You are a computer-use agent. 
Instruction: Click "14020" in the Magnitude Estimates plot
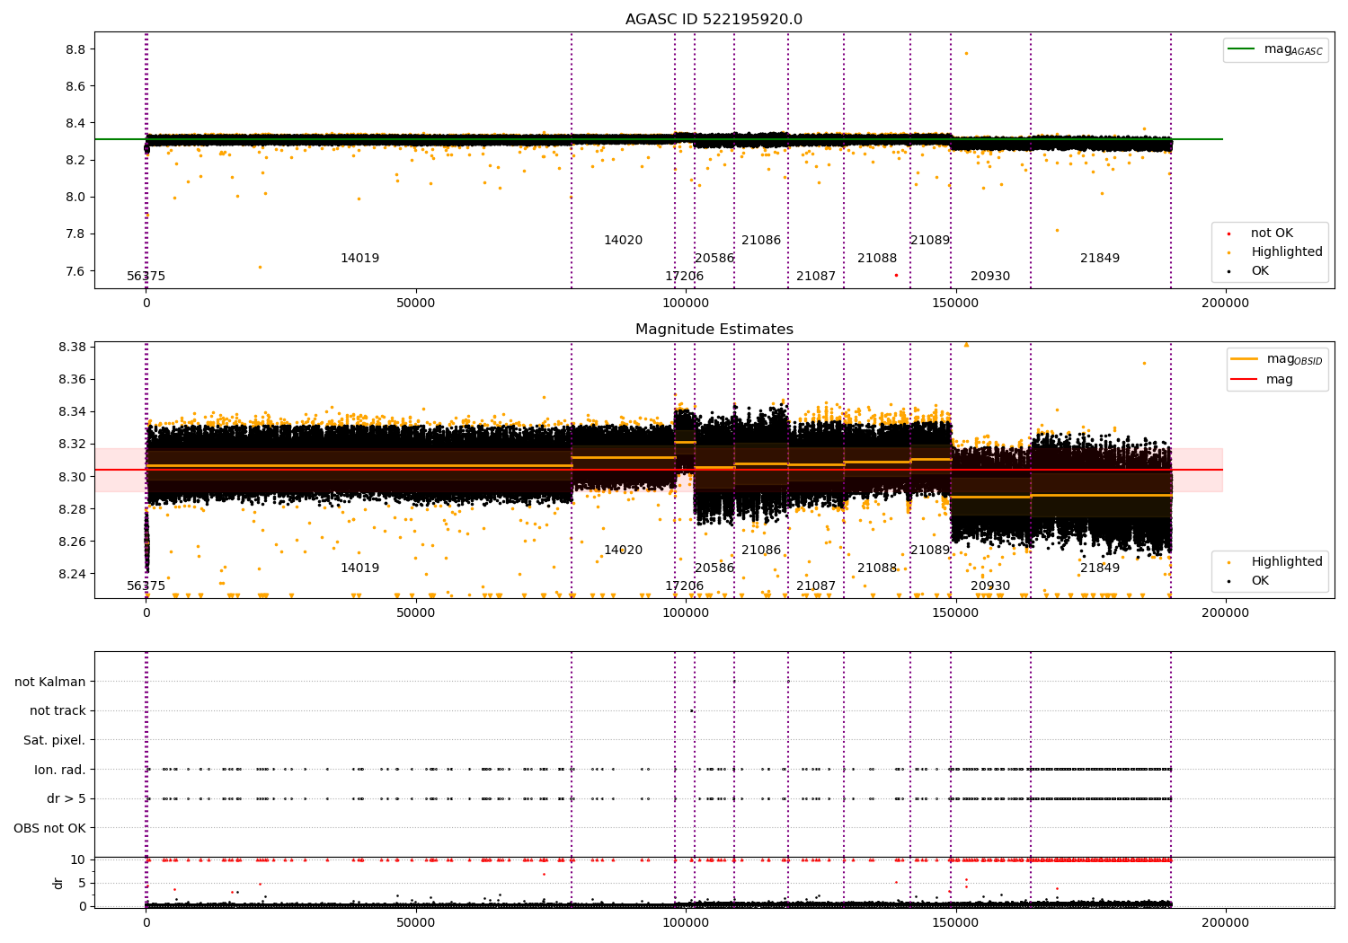[623, 551]
